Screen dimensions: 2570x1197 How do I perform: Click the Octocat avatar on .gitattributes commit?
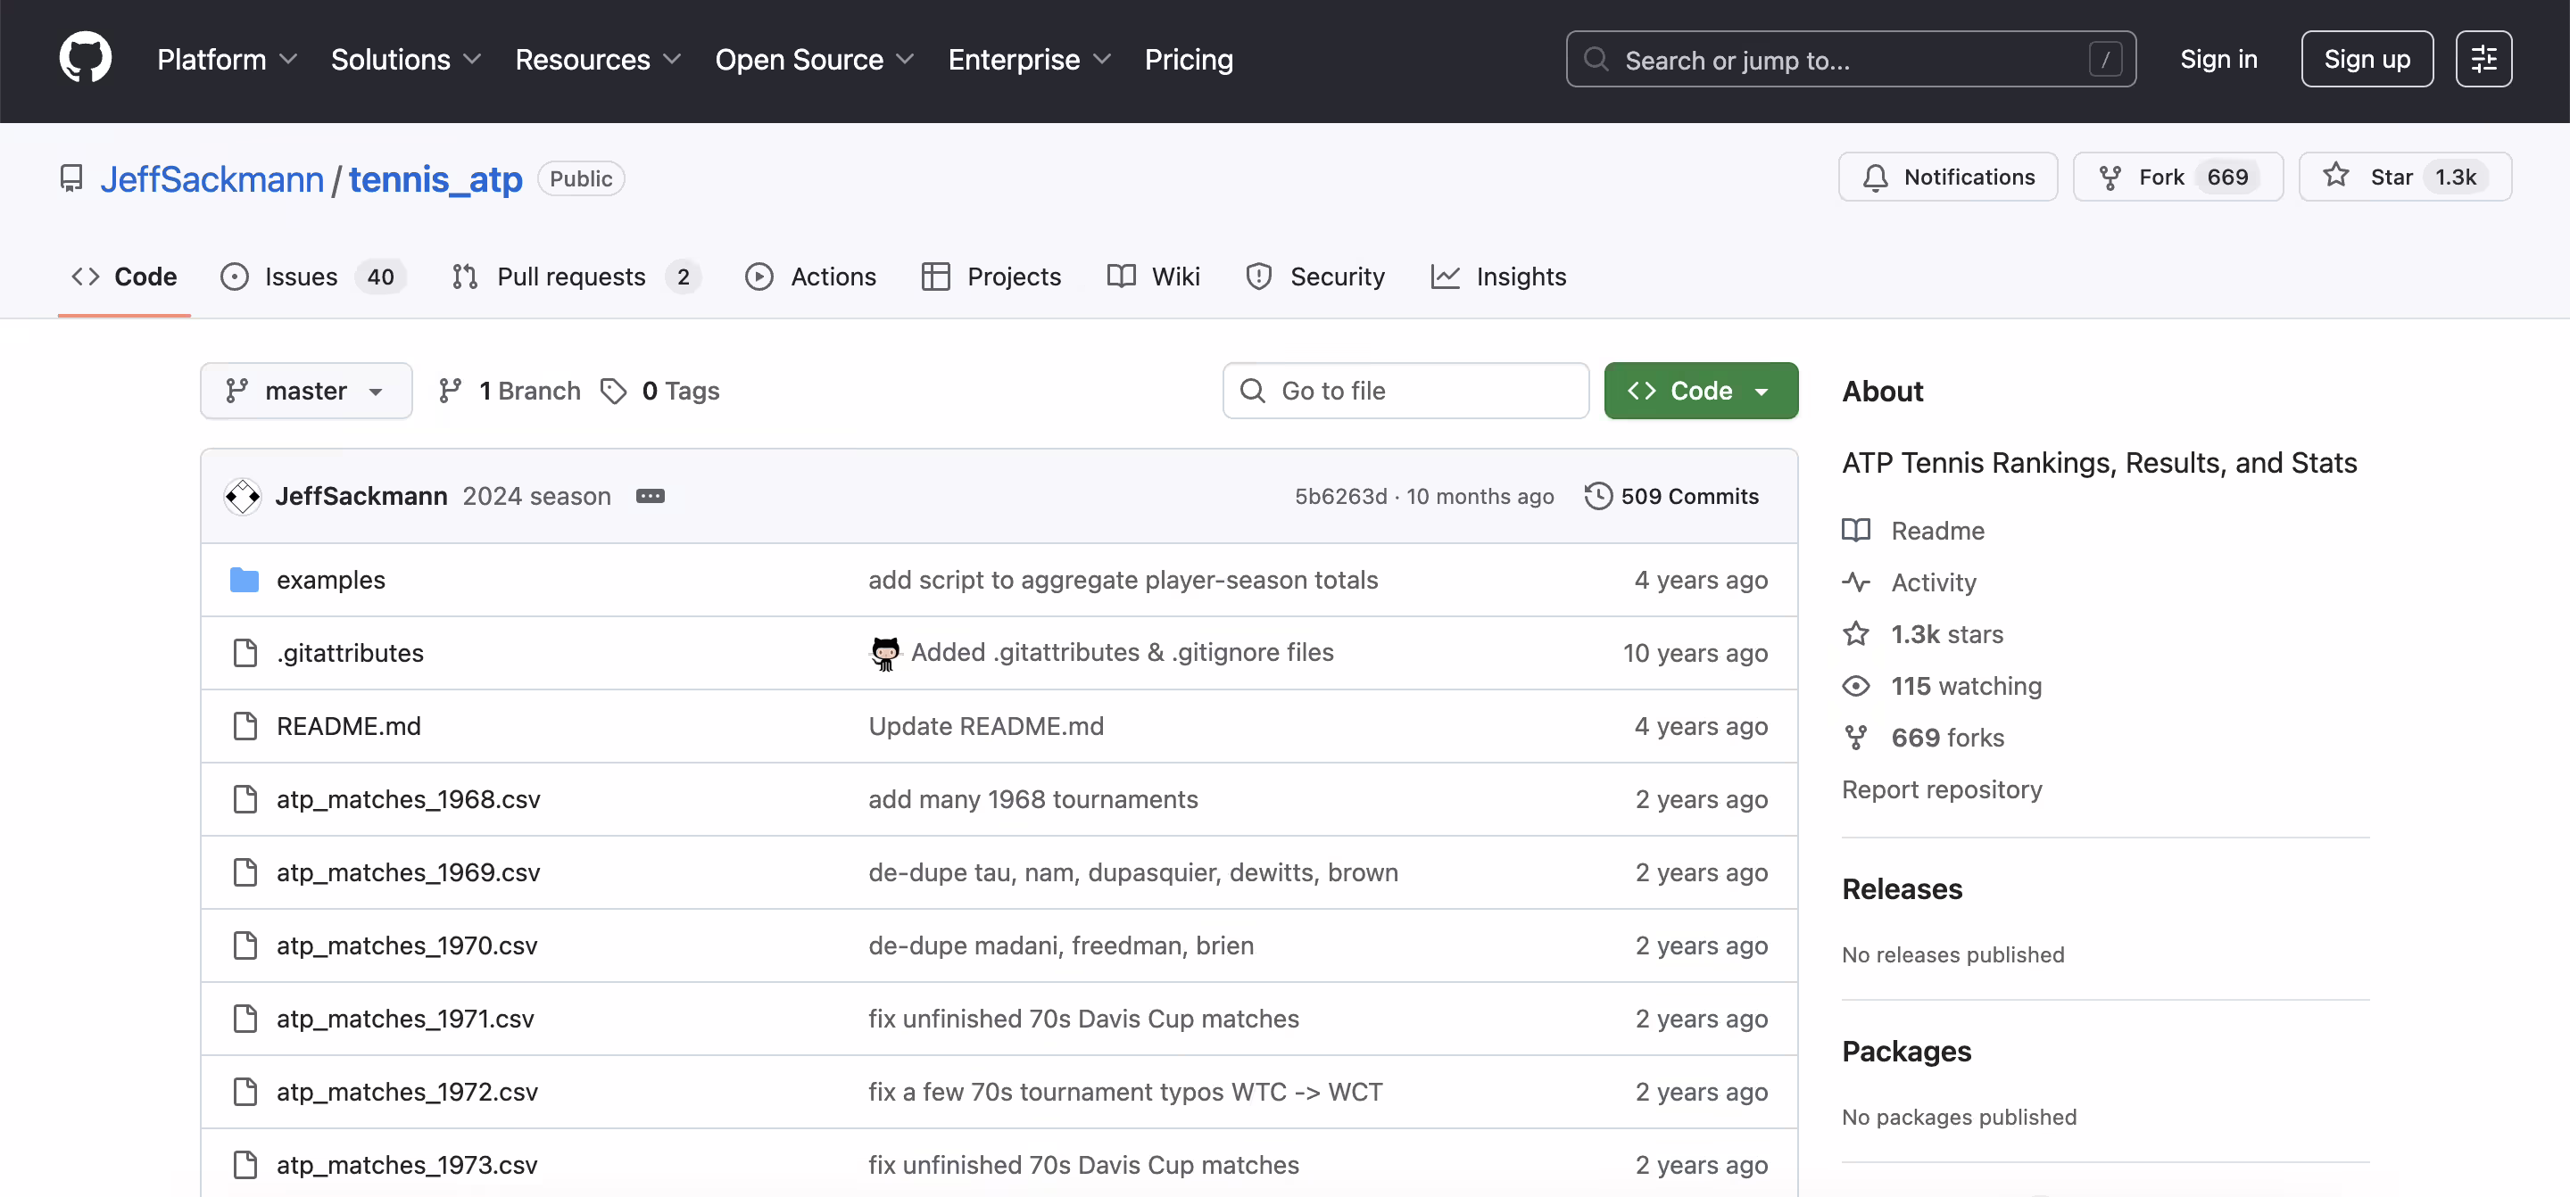[884, 652]
